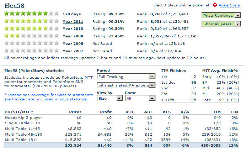Open the Game All dropdown
The height and width of the screenshot is (152, 246).
click(140, 98)
